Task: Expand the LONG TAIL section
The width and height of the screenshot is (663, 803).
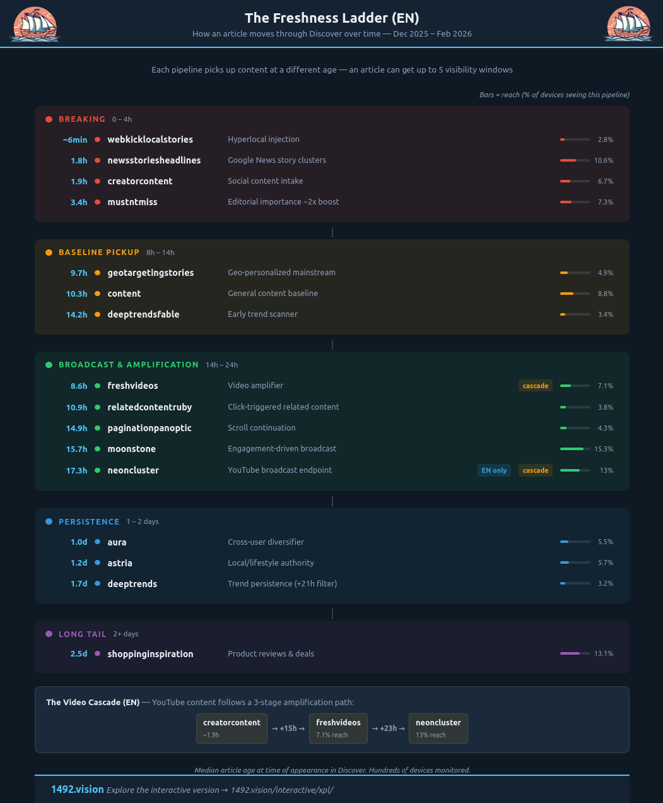Action: (x=83, y=634)
